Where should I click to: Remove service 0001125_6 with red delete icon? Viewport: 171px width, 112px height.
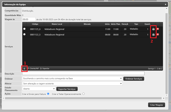[158, 29]
